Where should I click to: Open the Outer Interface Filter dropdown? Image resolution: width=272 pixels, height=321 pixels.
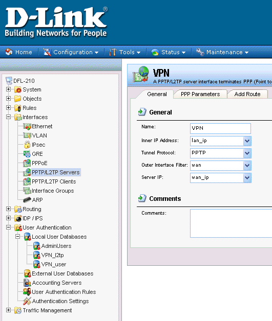[x=247, y=166]
